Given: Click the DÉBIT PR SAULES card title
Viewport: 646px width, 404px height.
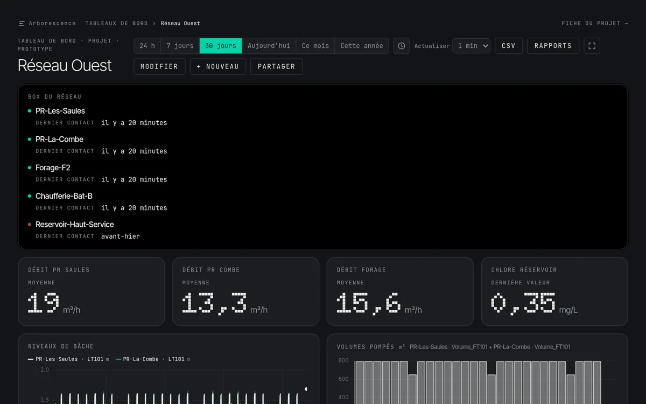Looking at the screenshot, I should click(x=59, y=270).
